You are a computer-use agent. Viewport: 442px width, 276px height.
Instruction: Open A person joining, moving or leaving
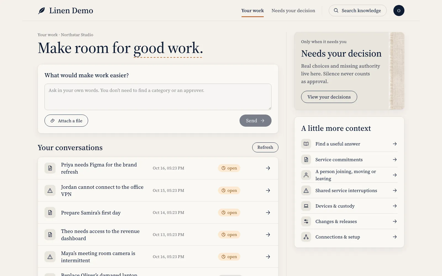pyautogui.click(x=349, y=175)
